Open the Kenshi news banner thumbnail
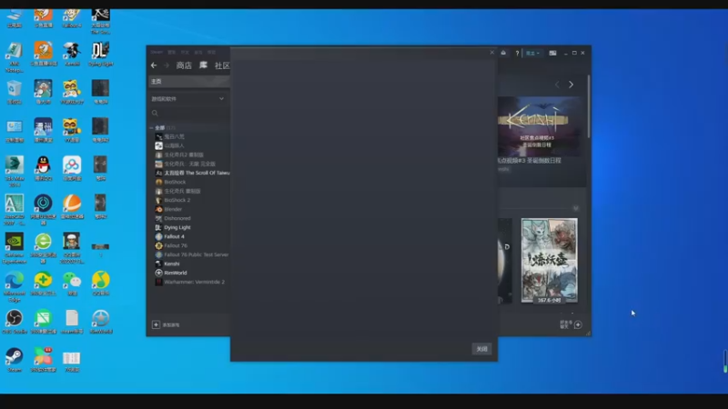The width and height of the screenshot is (728, 409). 539,126
